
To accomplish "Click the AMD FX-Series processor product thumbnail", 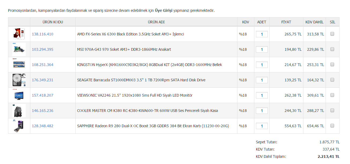I will tap(19, 34).
